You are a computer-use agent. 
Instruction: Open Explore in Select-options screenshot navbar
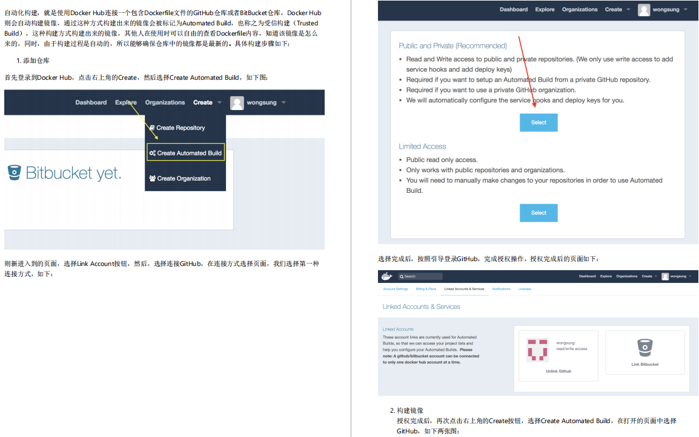[x=545, y=9]
